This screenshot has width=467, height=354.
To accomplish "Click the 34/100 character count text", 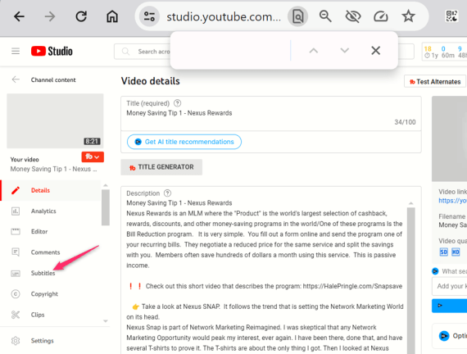I will tap(405, 122).
